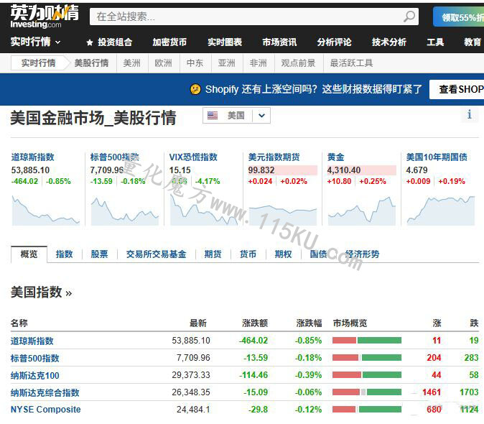
Task: Switch to the 期权 tab
Action: (284, 254)
